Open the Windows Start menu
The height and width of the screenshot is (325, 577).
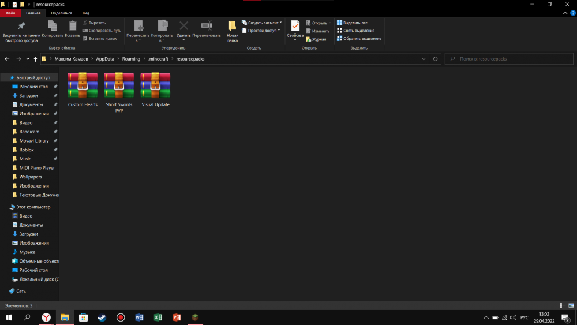9,317
